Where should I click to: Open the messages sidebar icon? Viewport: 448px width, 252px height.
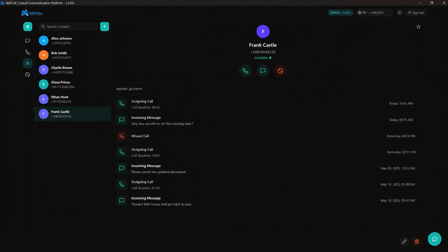[x=28, y=41]
